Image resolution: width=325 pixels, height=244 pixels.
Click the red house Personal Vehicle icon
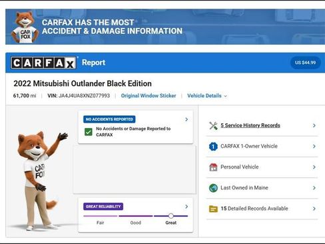point(213,167)
